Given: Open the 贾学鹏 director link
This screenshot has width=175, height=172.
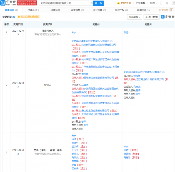Looking at the screenshot, I should pyautogui.click(x=75, y=161).
